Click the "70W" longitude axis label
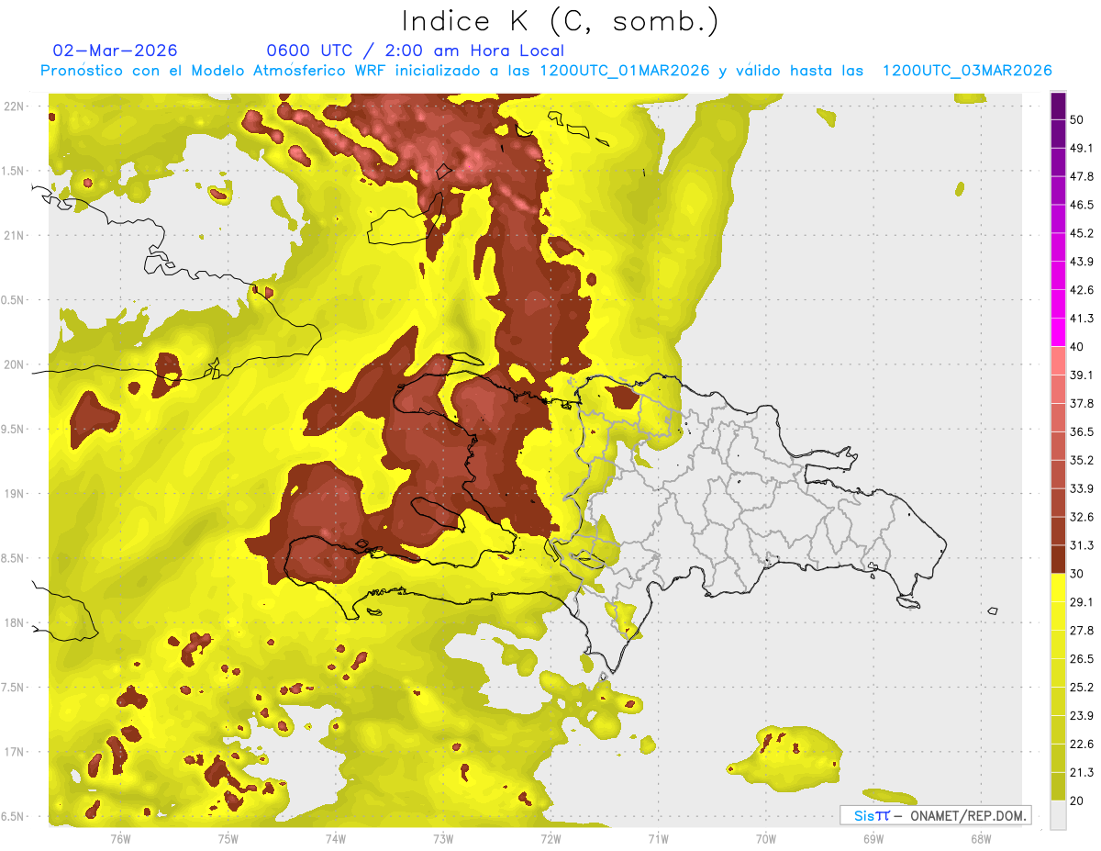 click(x=766, y=839)
